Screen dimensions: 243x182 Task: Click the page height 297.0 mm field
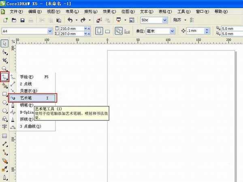(72, 34)
